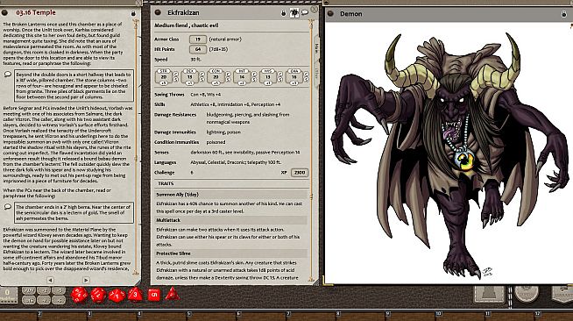
Task: Click the Armor Class value 19
Action: [x=198, y=39]
